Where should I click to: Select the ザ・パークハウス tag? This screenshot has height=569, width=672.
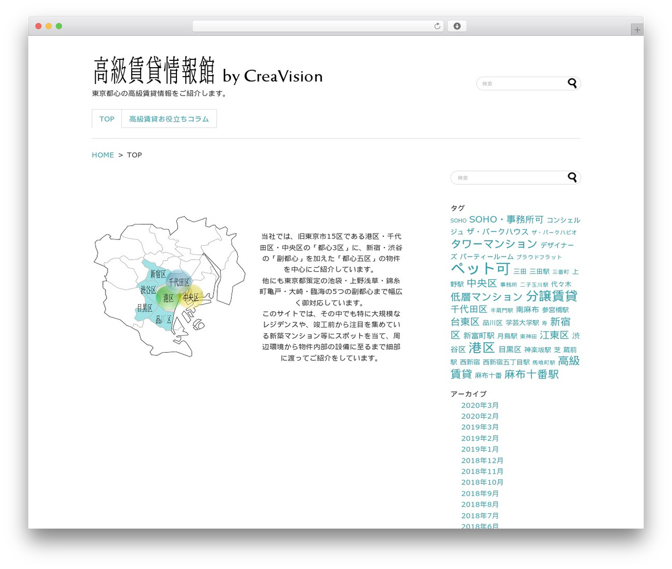[498, 231]
